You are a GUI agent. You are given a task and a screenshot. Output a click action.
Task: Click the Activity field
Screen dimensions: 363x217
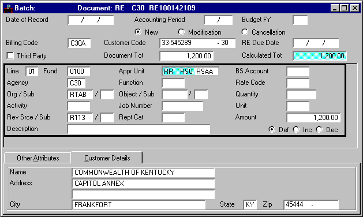(x=78, y=106)
